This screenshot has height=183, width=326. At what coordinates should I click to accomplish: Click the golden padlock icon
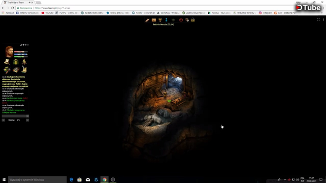click(x=193, y=20)
